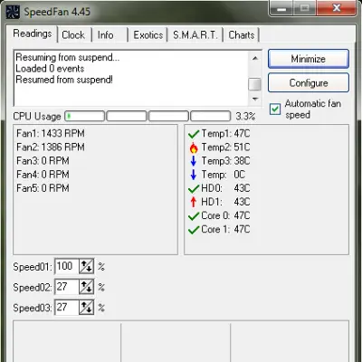Click the Speed02 up/down stepper arrows
This screenshot has height=362, width=362.
(x=86, y=287)
